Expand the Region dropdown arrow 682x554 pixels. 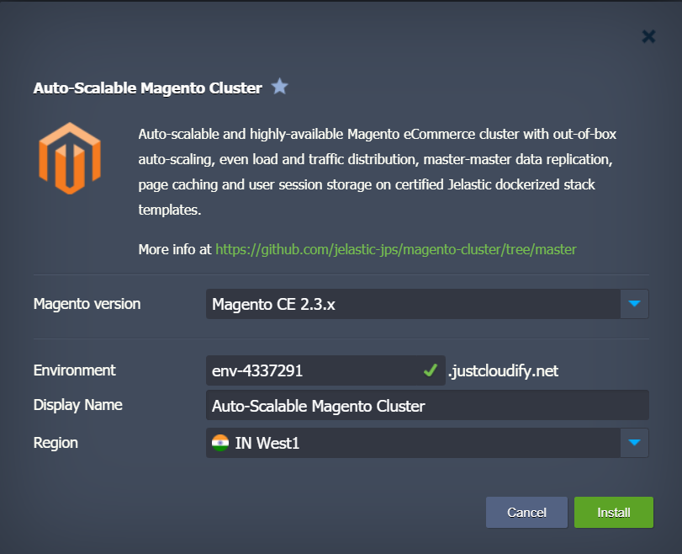pos(634,443)
